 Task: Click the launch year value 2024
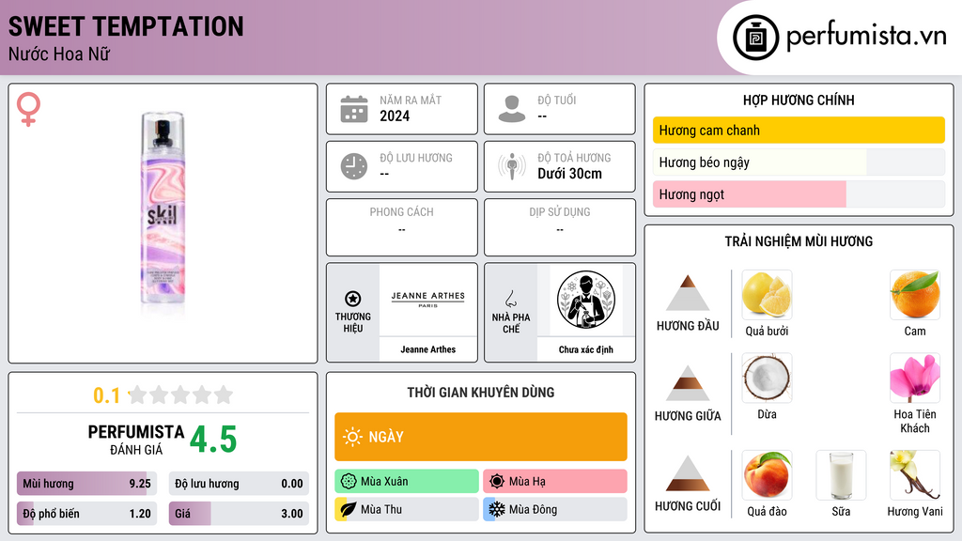coord(395,116)
